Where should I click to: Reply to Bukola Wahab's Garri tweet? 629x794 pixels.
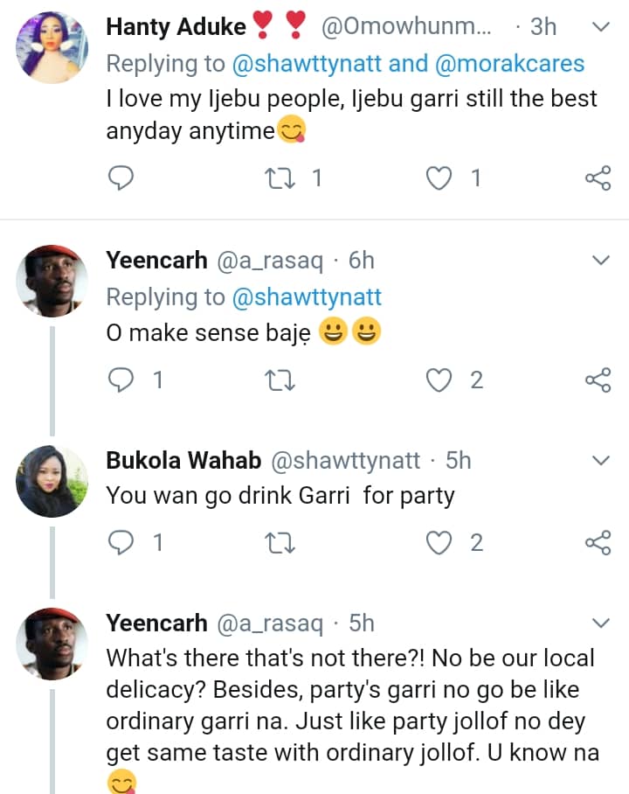121,543
